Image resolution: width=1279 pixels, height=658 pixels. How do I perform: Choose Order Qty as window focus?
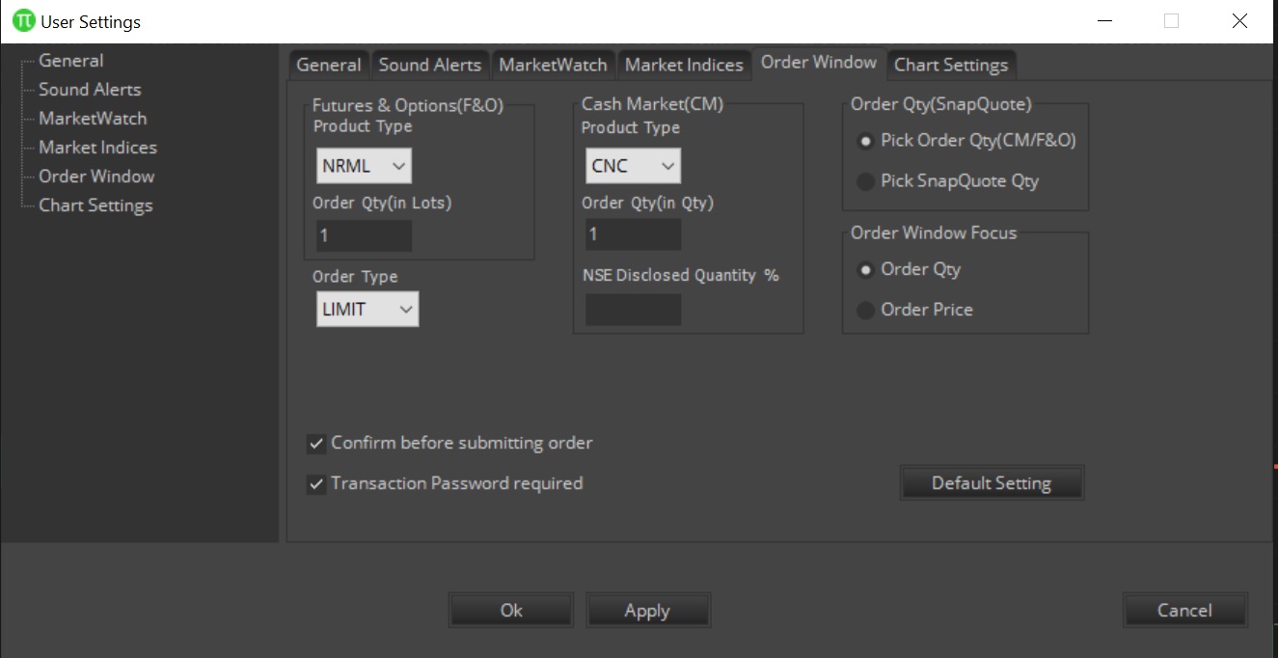(x=910, y=270)
